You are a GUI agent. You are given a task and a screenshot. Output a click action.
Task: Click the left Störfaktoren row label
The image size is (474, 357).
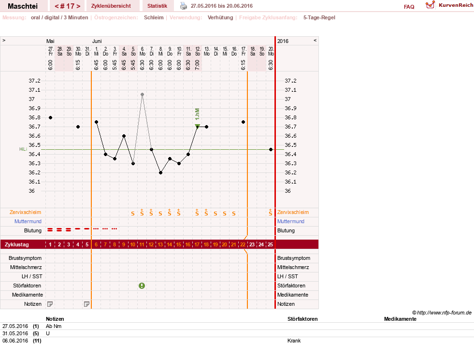(27, 286)
